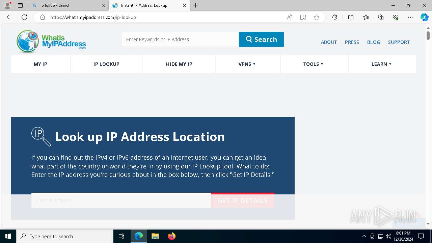Open the Immersive Reader icon
Viewport: 432px width, 243px height.
pyautogui.click(x=303, y=17)
